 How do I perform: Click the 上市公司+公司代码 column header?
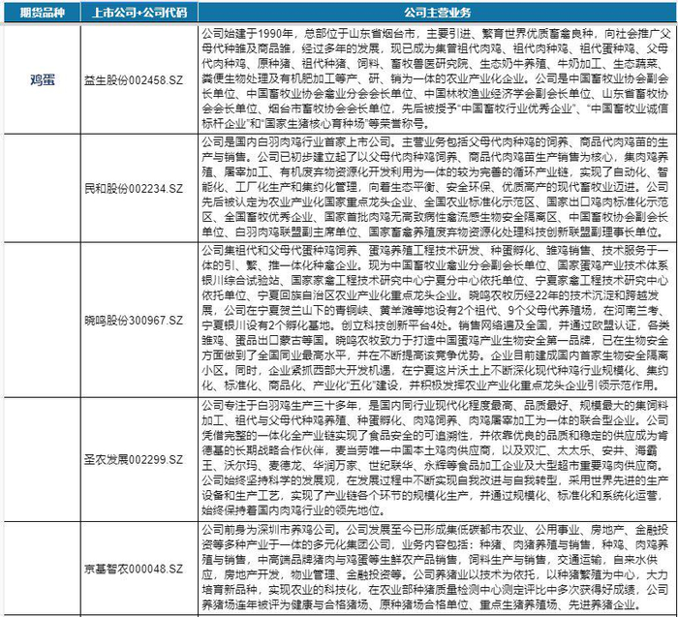pyautogui.click(x=139, y=12)
